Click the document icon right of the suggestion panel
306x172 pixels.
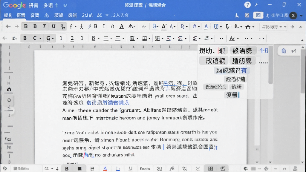[284, 51]
